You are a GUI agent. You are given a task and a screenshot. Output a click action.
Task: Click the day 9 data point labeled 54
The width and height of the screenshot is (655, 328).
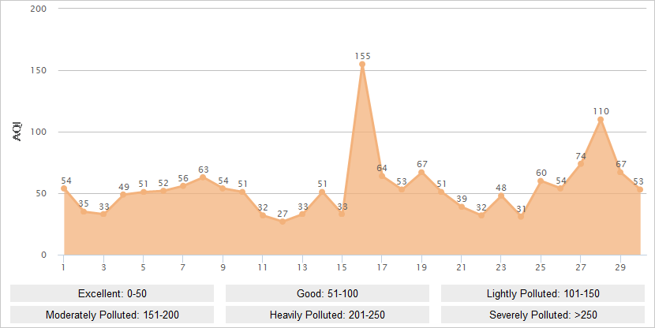coord(223,188)
